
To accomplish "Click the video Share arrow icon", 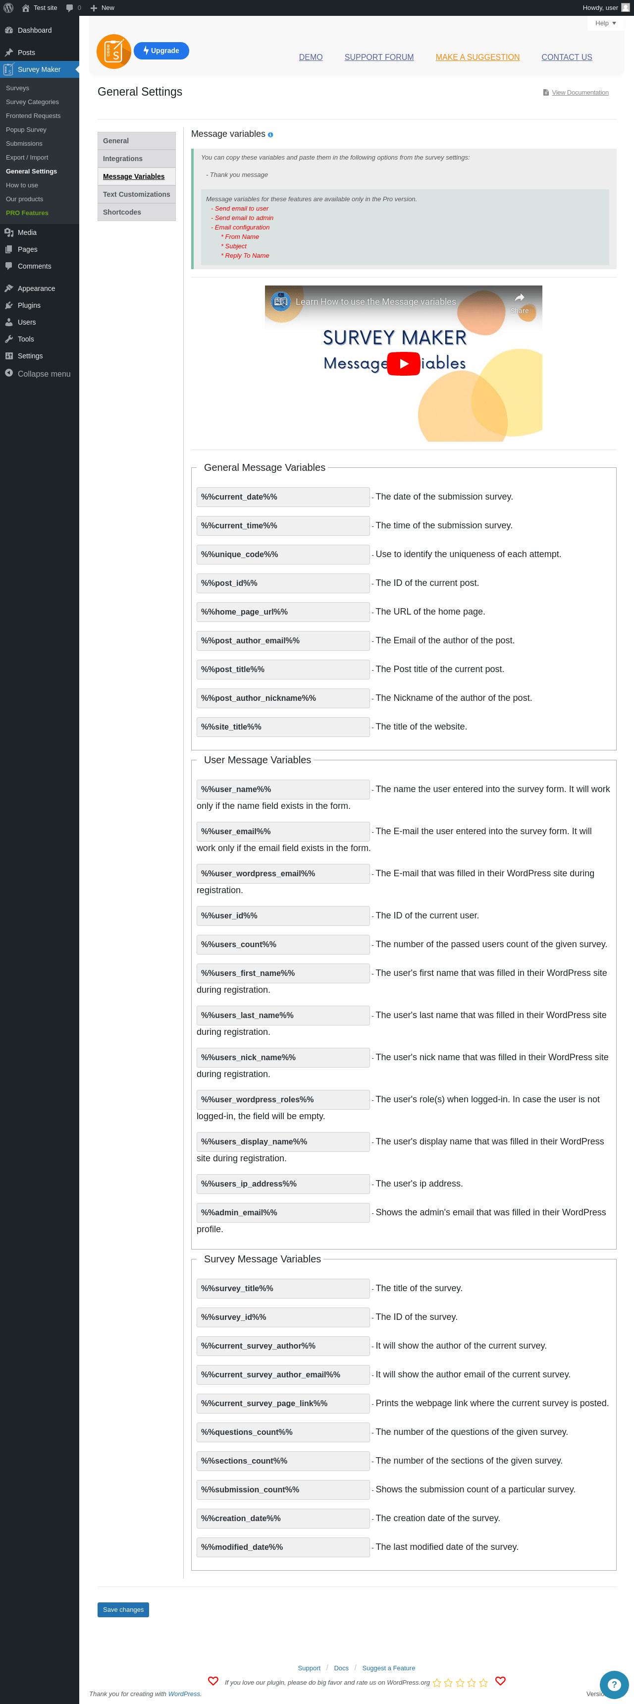I will 520,298.
